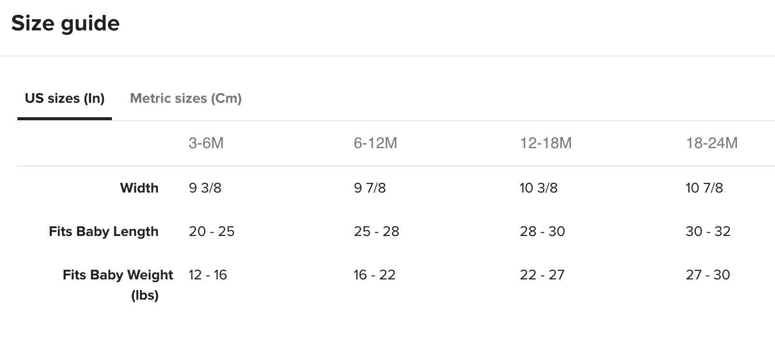Viewport: 775px width, 346px height.
Task: Select the 9 7/8 width cell
Action: pyautogui.click(x=370, y=188)
